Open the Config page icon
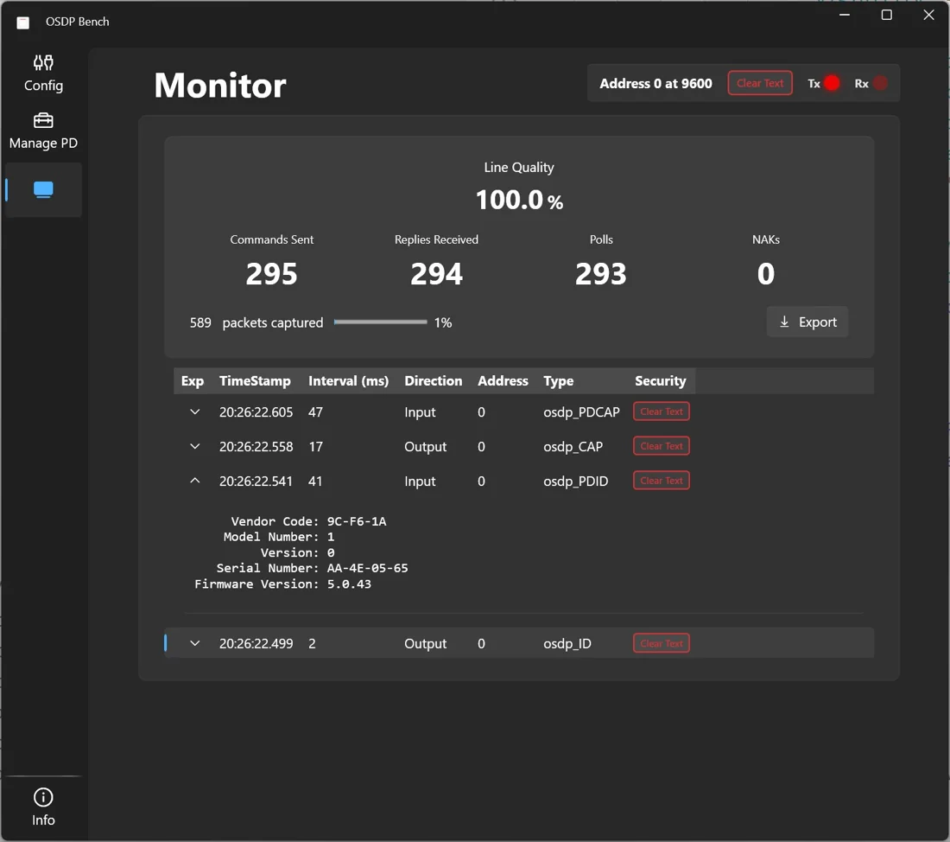The width and height of the screenshot is (950, 842). pyautogui.click(x=43, y=63)
